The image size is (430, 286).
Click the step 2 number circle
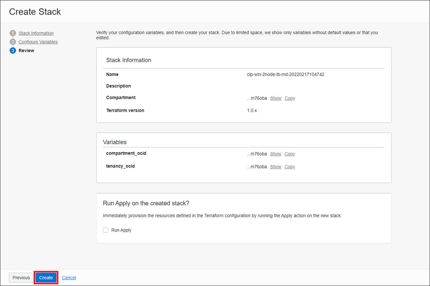[x=13, y=42]
